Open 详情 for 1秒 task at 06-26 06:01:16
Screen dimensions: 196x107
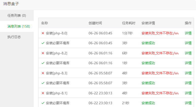(x=188, y=63)
